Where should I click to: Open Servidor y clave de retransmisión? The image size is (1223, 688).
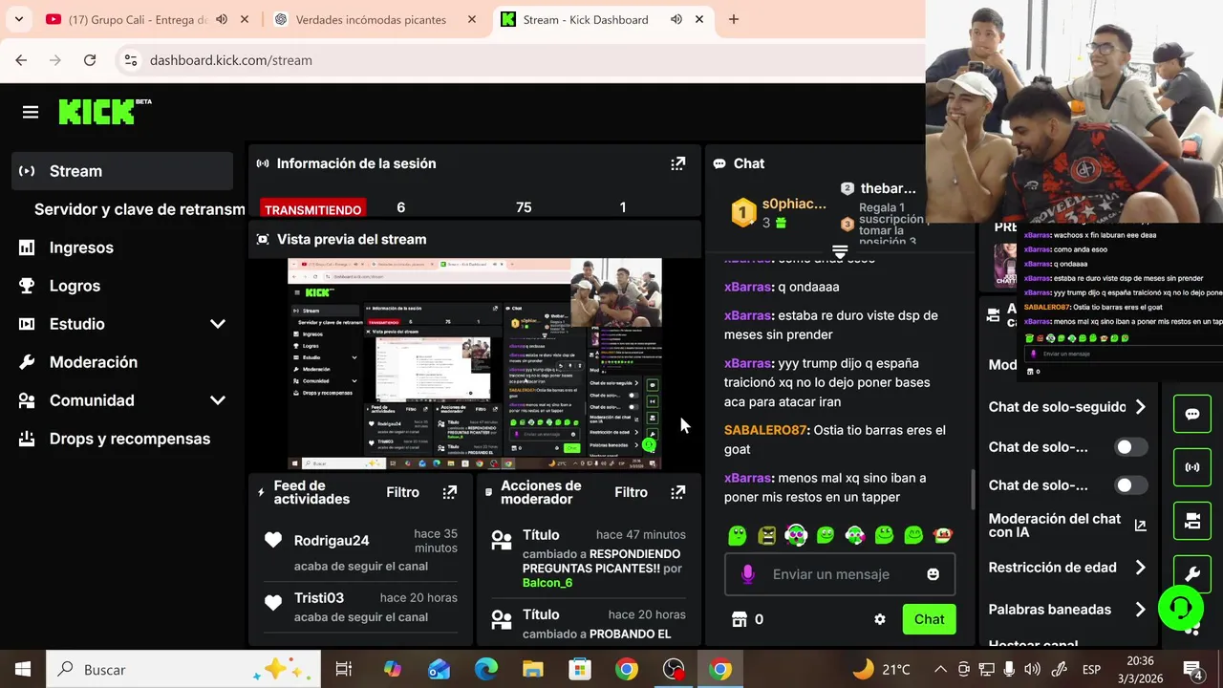139,209
